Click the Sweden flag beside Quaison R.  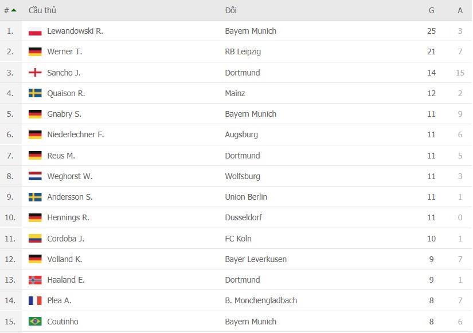(x=35, y=93)
